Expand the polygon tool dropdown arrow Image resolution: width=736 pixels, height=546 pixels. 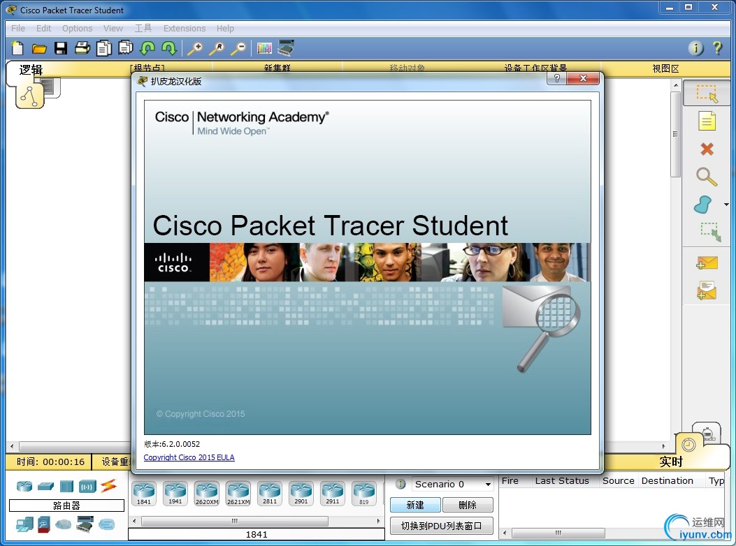pos(726,205)
